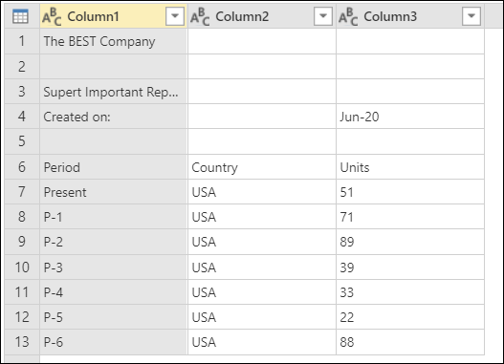Image resolution: width=504 pixels, height=364 pixels.
Task: Click the 'Supert Important Rep...' cell
Action: [114, 92]
